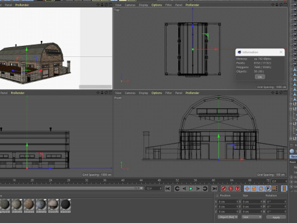Click rotate-view icon in Top viewport header
Image resolution: width=297 pixels, height=223 pixels.
coord(281,5)
